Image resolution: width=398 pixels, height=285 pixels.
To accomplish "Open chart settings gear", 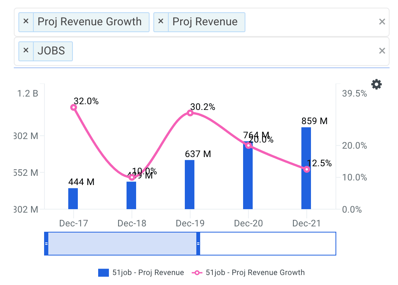I will click(377, 84).
